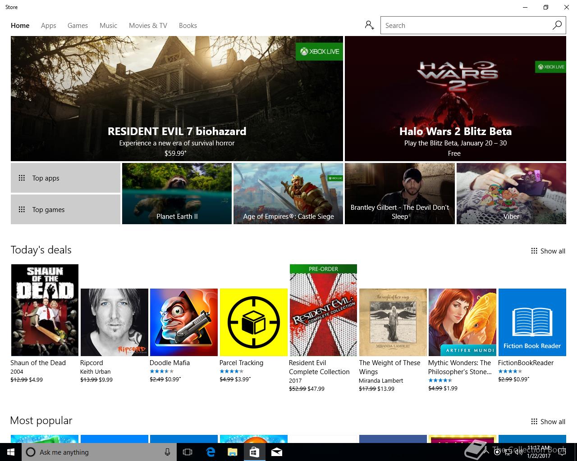
Task: Open Resident Evil Complete Collection pre-order cover
Action: [x=323, y=310]
